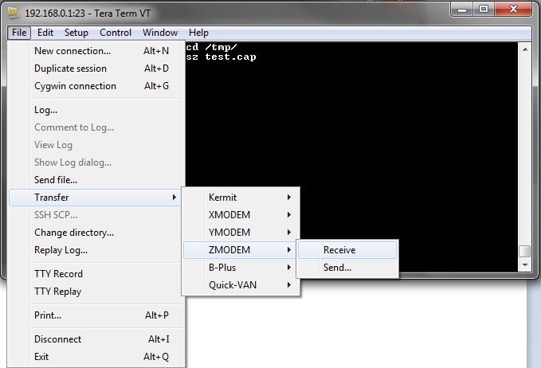The width and height of the screenshot is (541, 368).
Task: Choose Change directory... entry
Action: pyautogui.click(x=96, y=233)
